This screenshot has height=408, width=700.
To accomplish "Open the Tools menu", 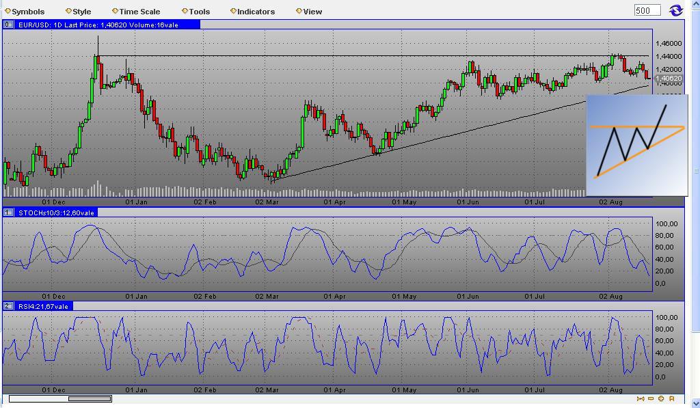I will pyautogui.click(x=196, y=12).
